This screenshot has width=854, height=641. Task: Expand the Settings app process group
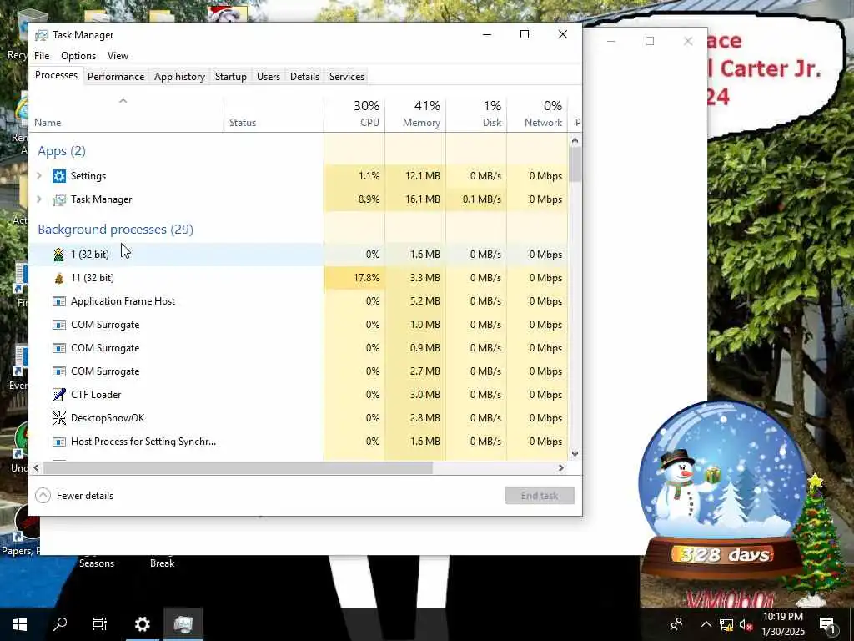click(39, 176)
